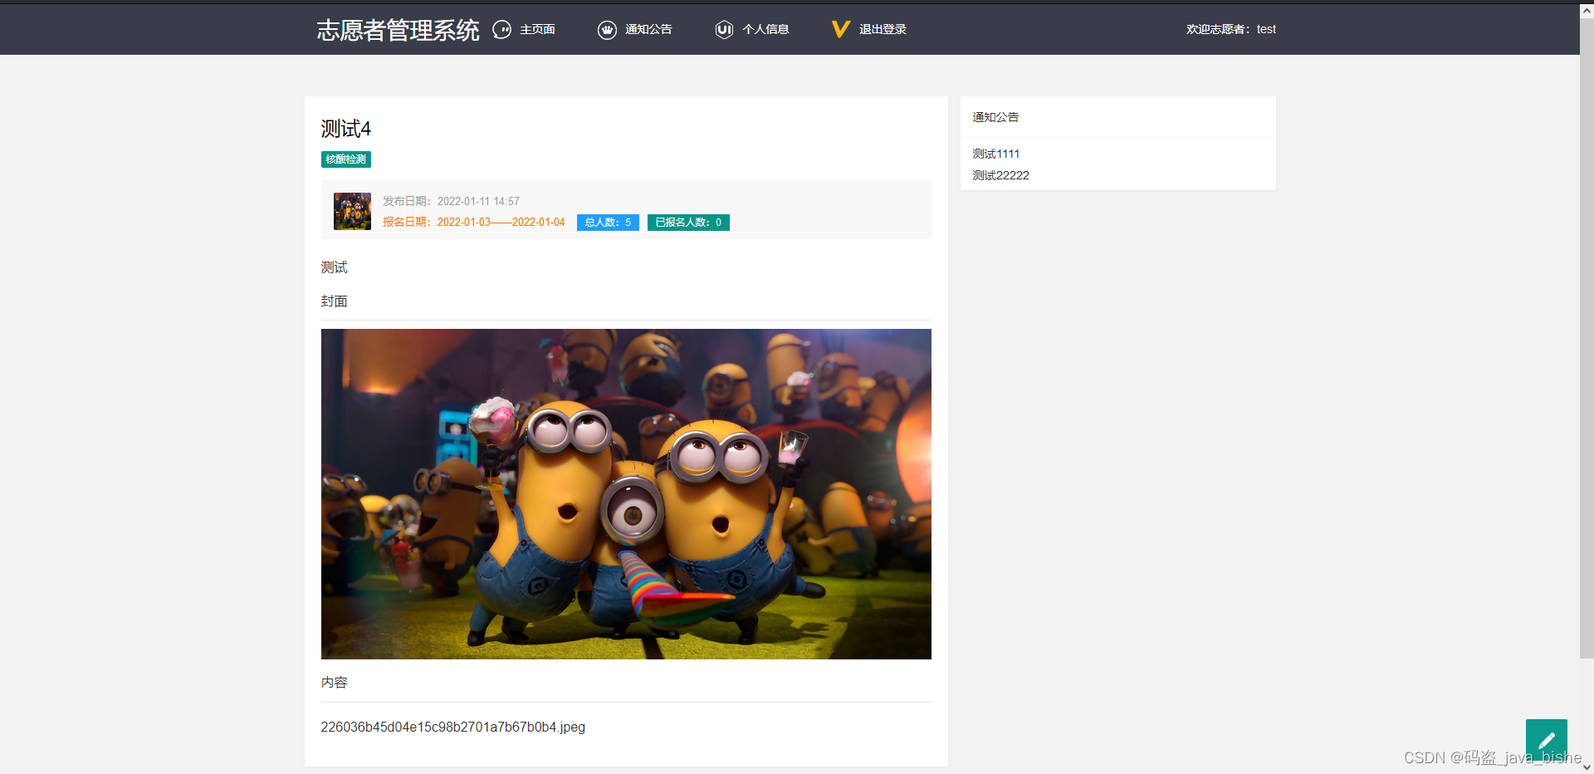Click the 欢迎志愿者: test welcome text

tap(1230, 29)
